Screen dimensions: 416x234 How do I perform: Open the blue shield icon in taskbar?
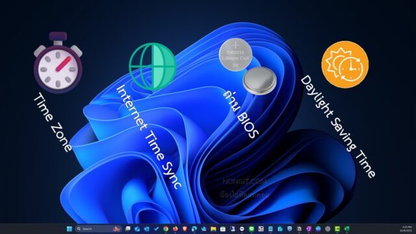click(x=289, y=229)
